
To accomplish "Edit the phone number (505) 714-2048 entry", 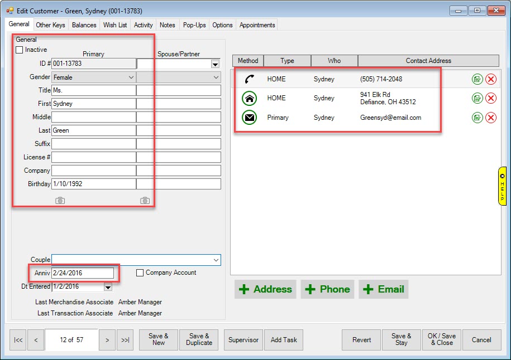I will coord(477,79).
